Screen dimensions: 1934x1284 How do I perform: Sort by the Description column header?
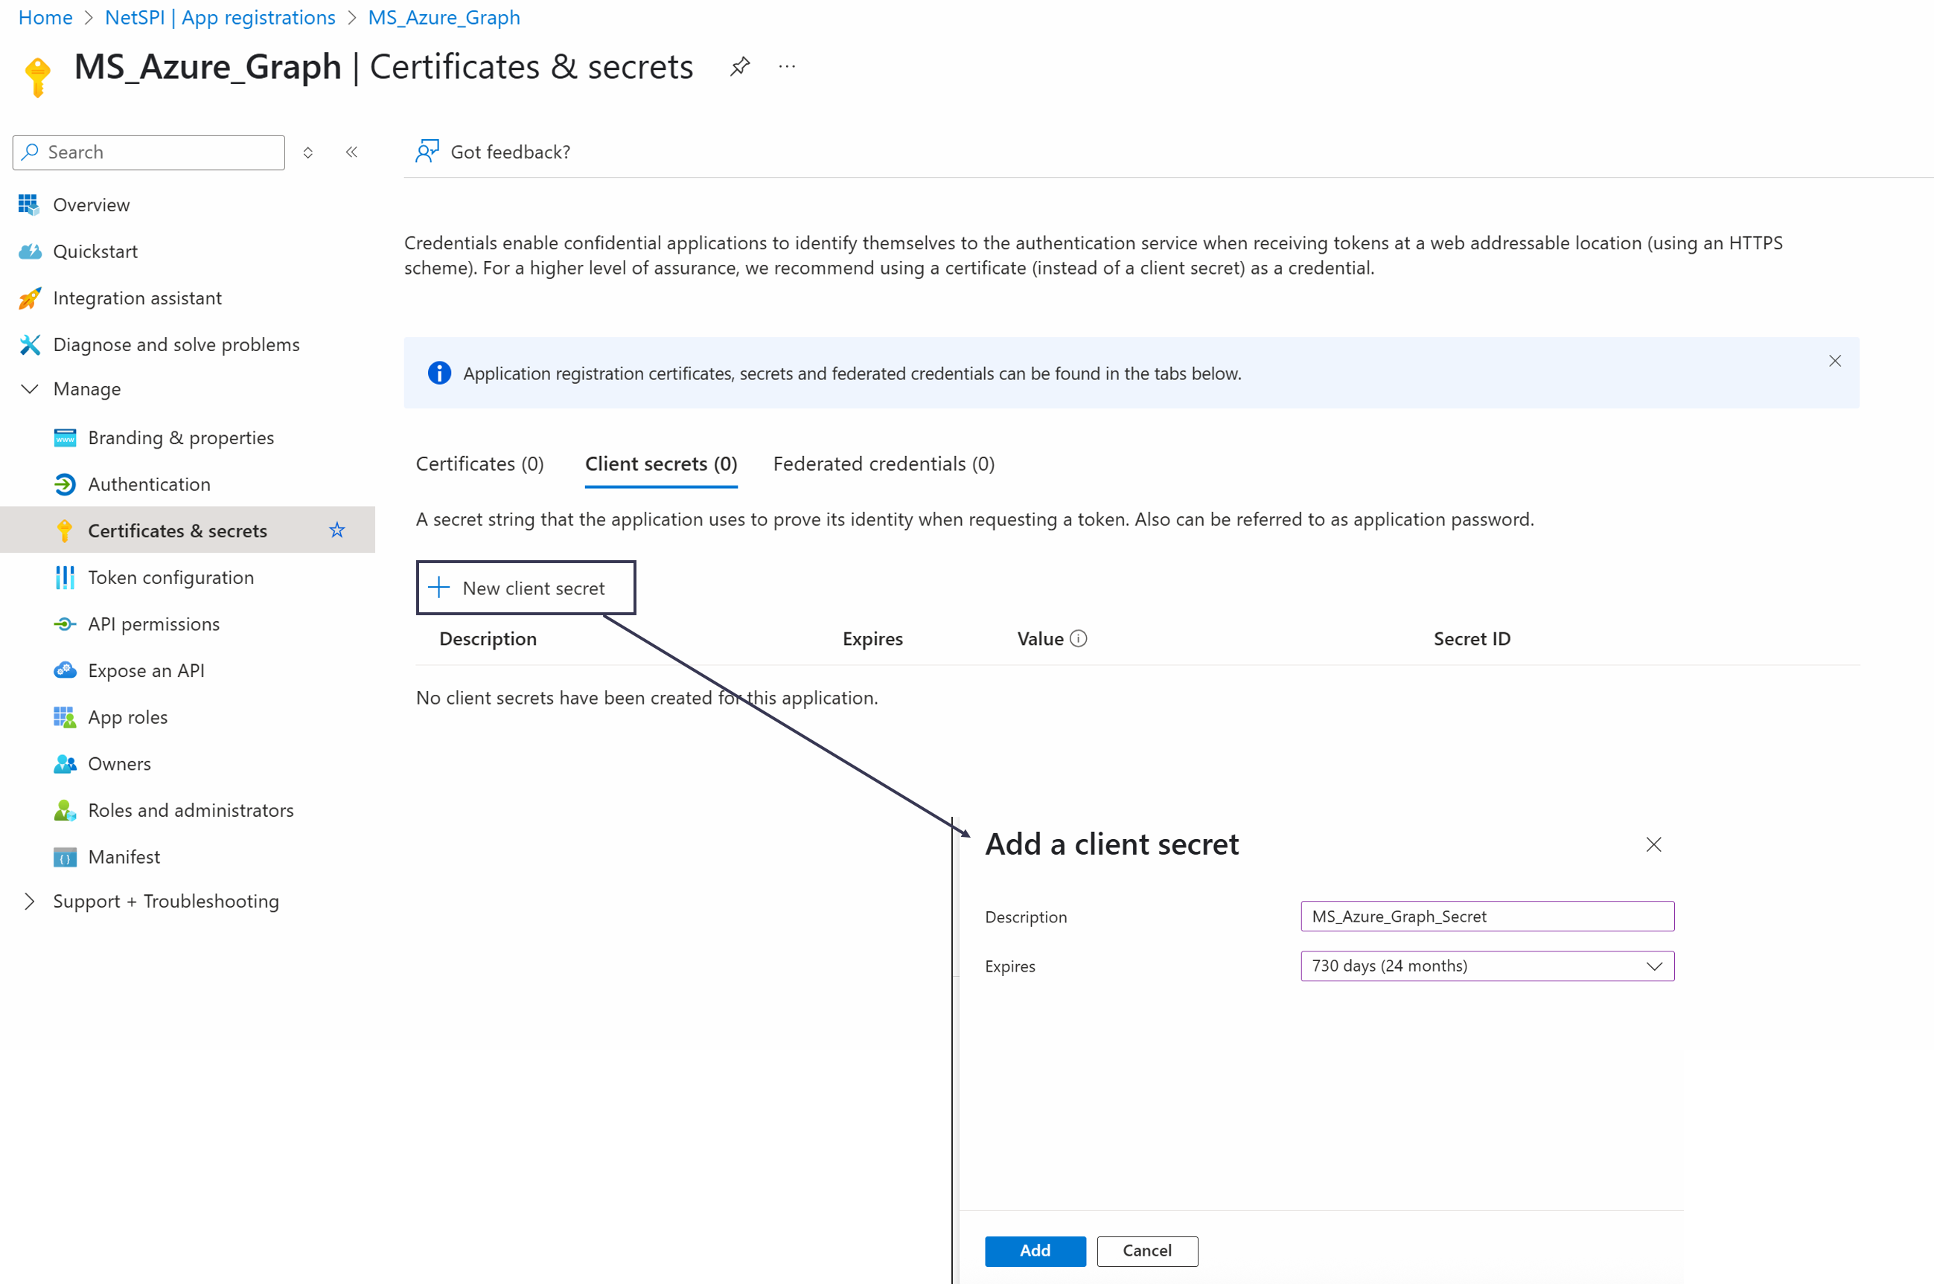pyautogui.click(x=488, y=639)
